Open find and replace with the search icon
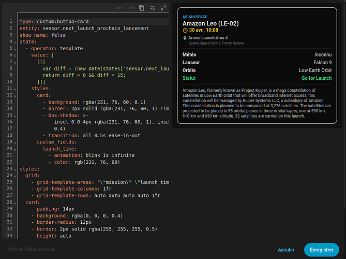The image size is (346, 259). [x=153, y=8]
